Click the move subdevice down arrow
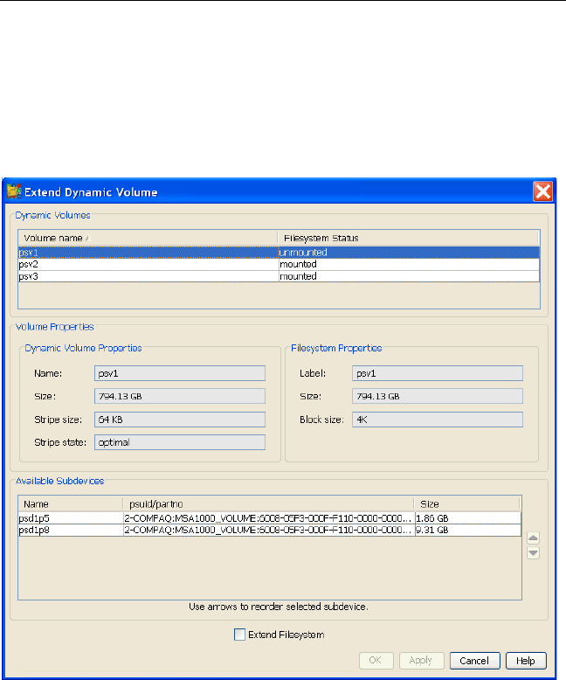 click(x=534, y=552)
